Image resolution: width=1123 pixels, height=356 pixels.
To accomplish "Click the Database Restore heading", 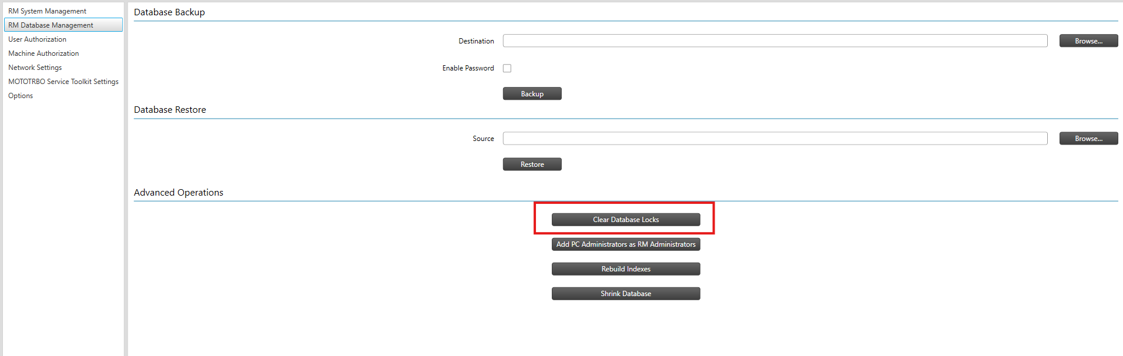I will coord(170,110).
